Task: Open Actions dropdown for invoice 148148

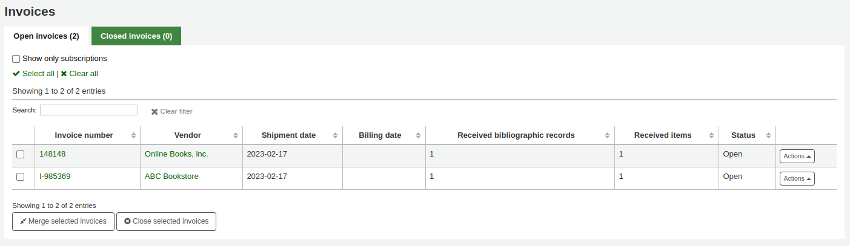Action: (x=797, y=156)
